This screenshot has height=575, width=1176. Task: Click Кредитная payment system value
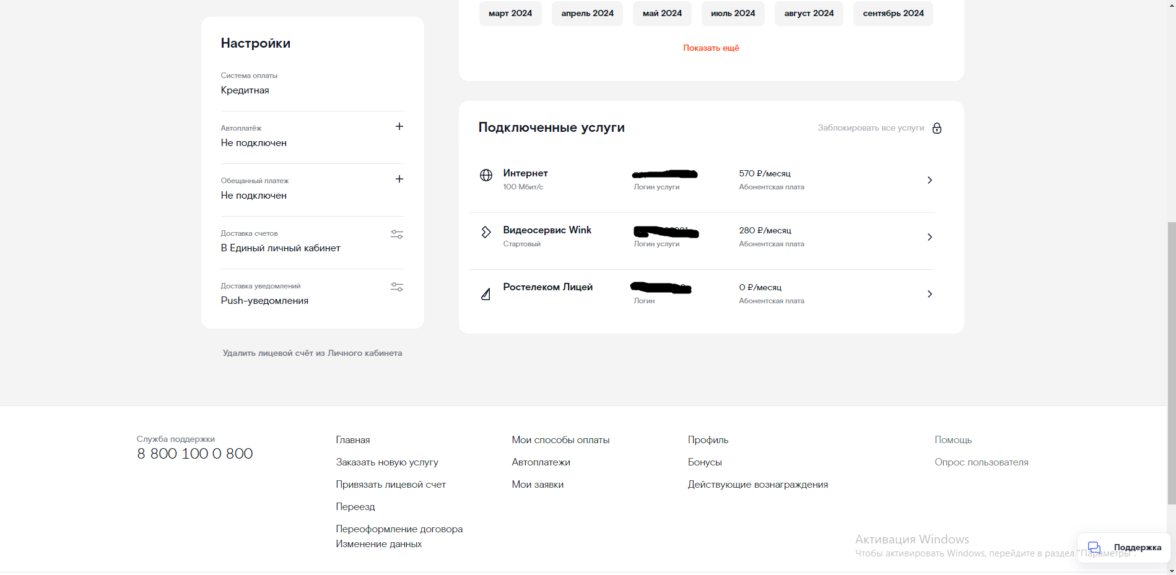point(245,90)
